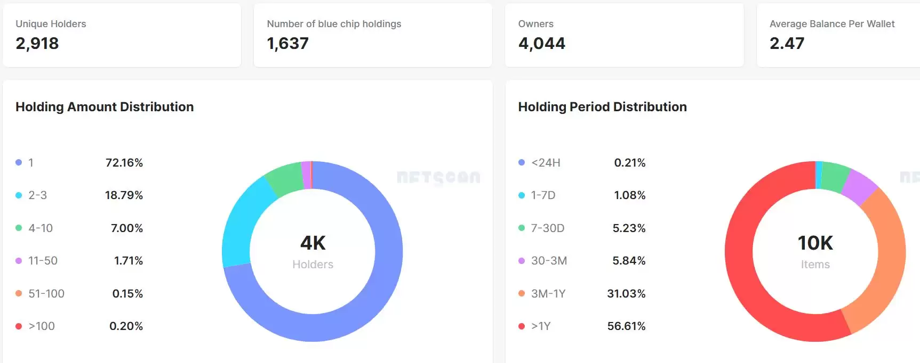This screenshot has height=363, width=920.
Task: Open the Number of blue chip holdings card
Action: pos(373,35)
